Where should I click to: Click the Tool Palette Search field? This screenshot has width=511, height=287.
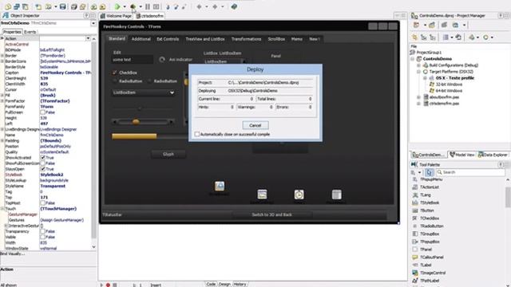pos(470,172)
